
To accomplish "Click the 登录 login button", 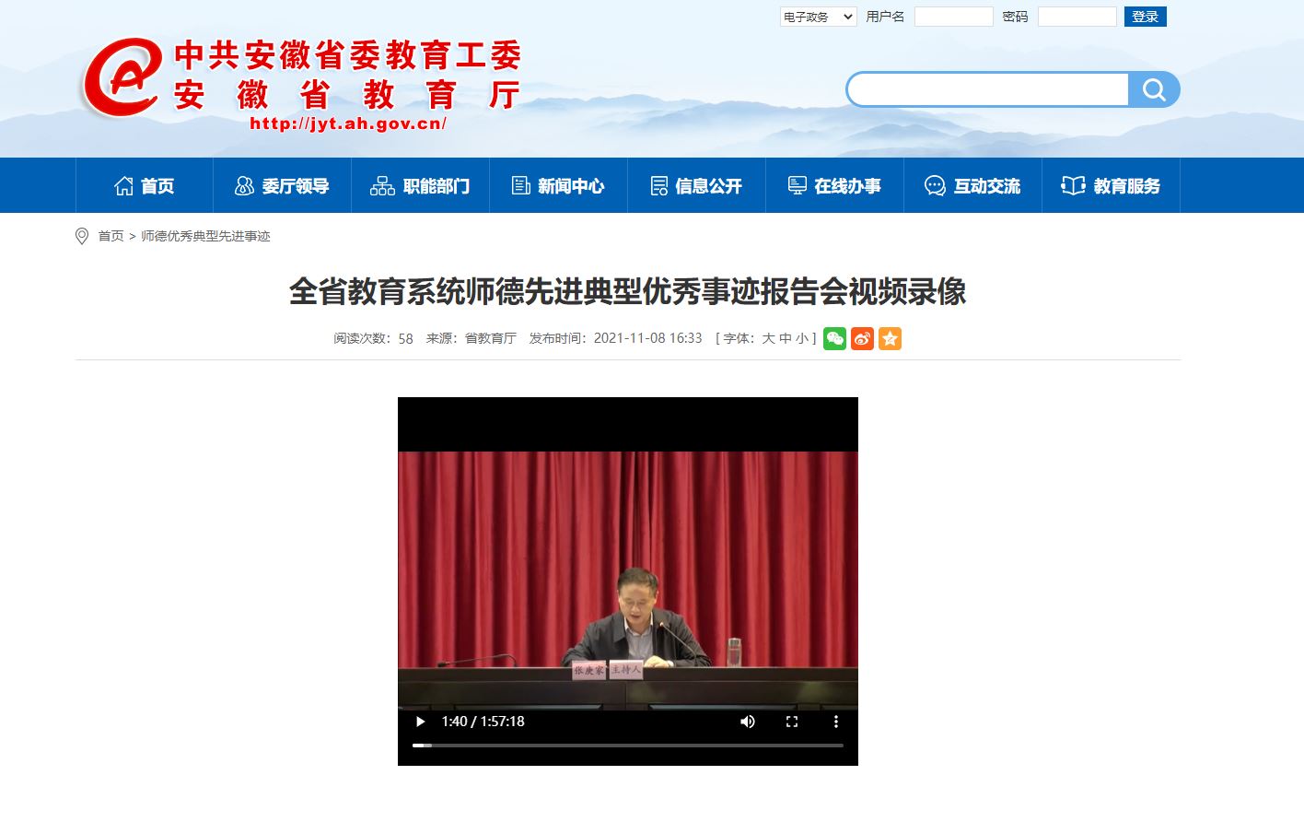I will [1145, 17].
